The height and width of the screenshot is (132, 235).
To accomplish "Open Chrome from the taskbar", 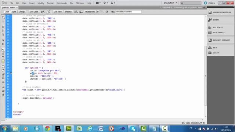I will click(47, 128).
